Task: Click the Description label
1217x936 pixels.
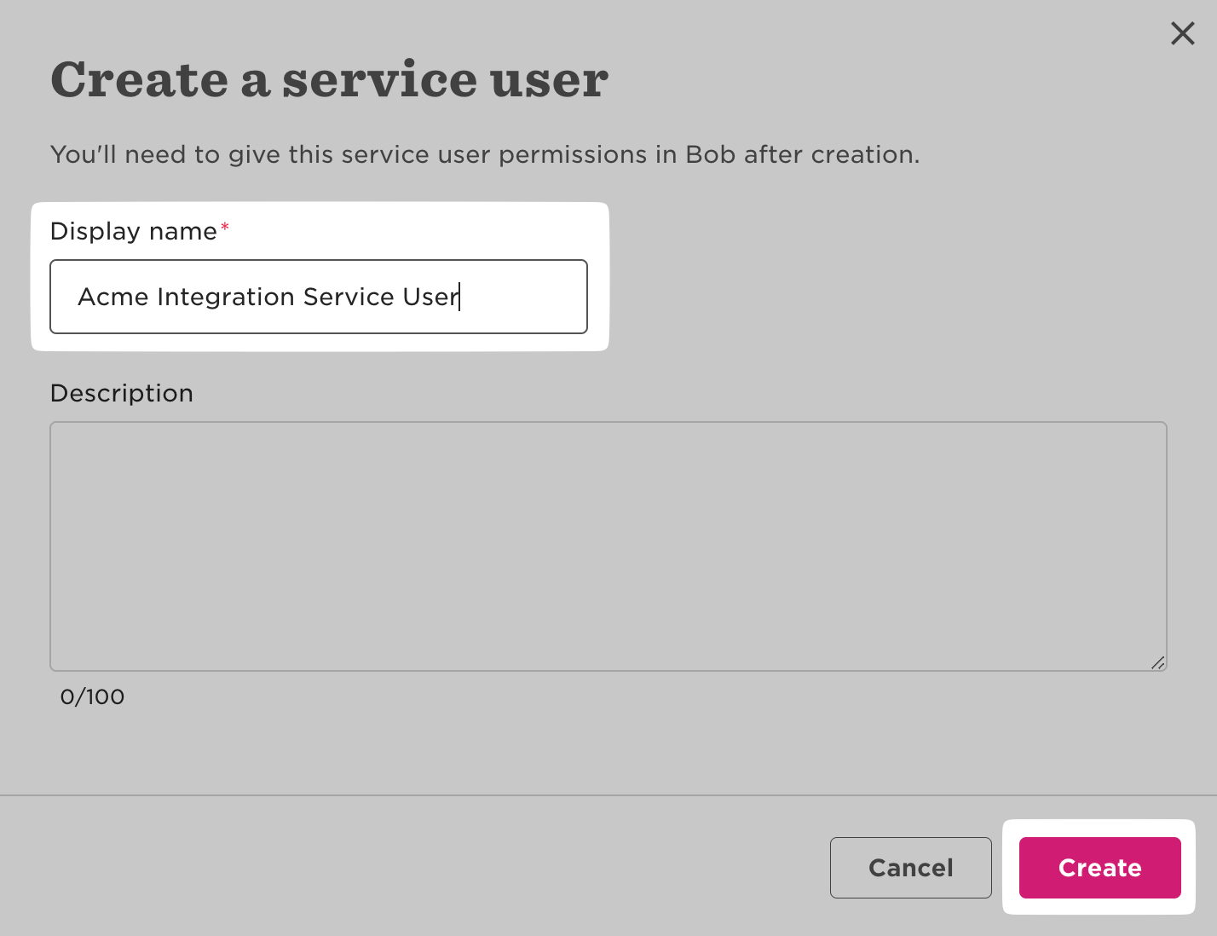Action: (x=122, y=393)
